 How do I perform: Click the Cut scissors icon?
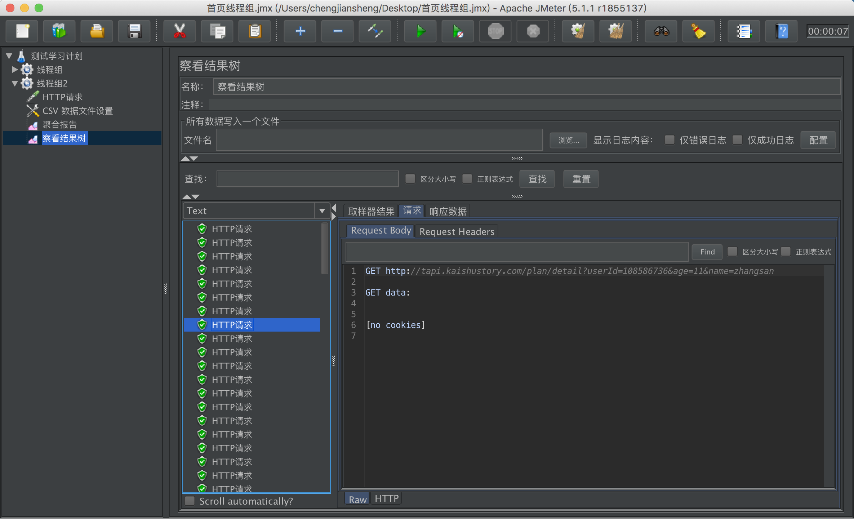pyautogui.click(x=179, y=31)
